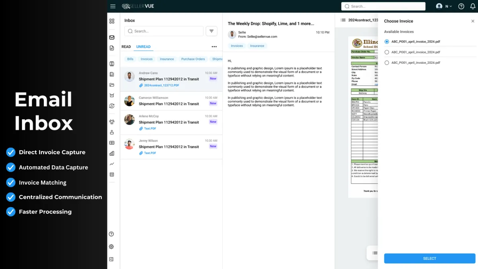Open Text.PDF attachment in Arlene McCoy email
Screen dimensions: 478x269
point(147,128)
